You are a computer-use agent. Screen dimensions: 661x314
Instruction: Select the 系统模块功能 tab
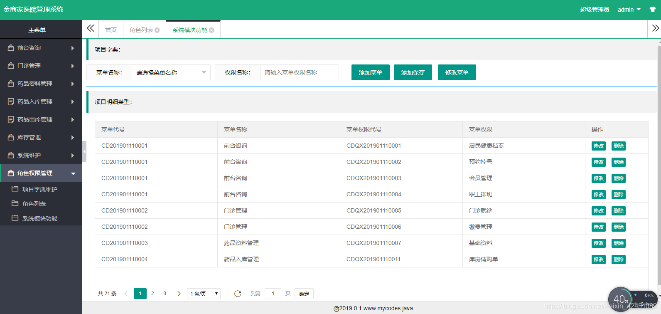click(x=193, y=30)
